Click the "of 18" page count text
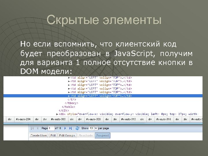208x156 pixels. [58, 128]
